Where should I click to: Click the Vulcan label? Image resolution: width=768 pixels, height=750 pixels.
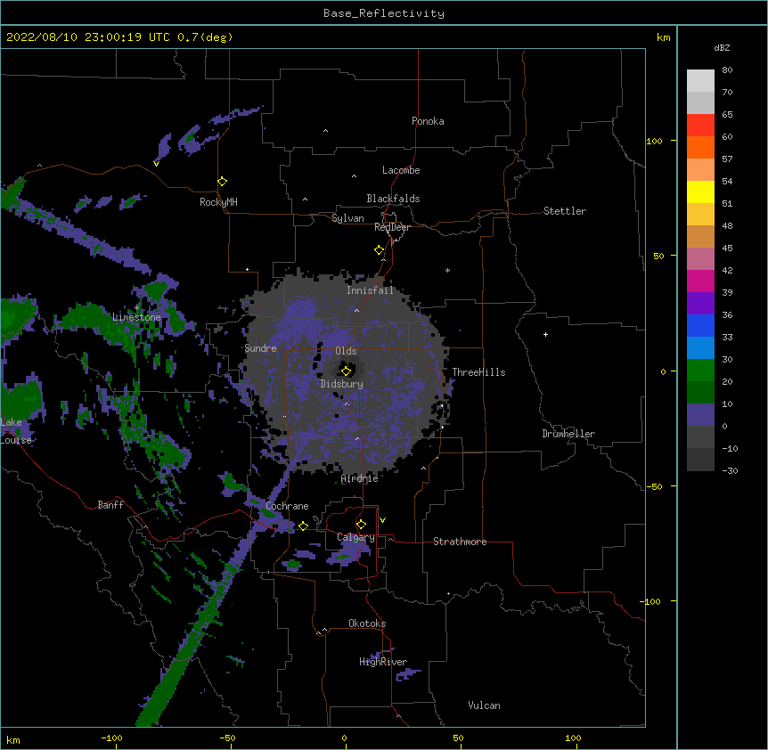click(484, 705)
